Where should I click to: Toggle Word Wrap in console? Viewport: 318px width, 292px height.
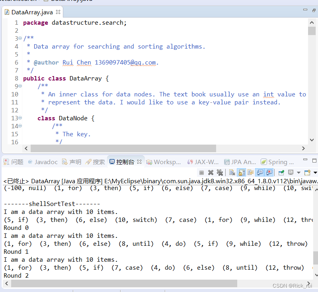(251, 172)
